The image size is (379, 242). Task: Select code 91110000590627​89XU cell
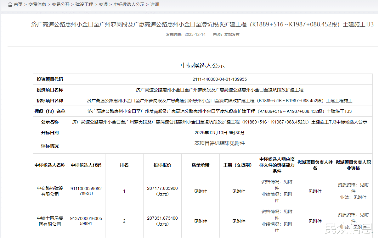86,191
